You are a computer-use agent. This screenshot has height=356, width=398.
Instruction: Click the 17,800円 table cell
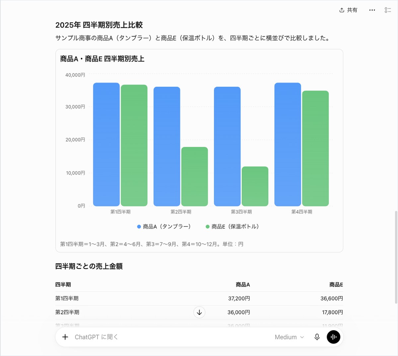coord(332,312)
